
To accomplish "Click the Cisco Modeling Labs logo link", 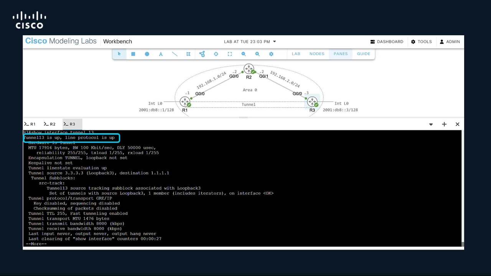I will [61, 41].
